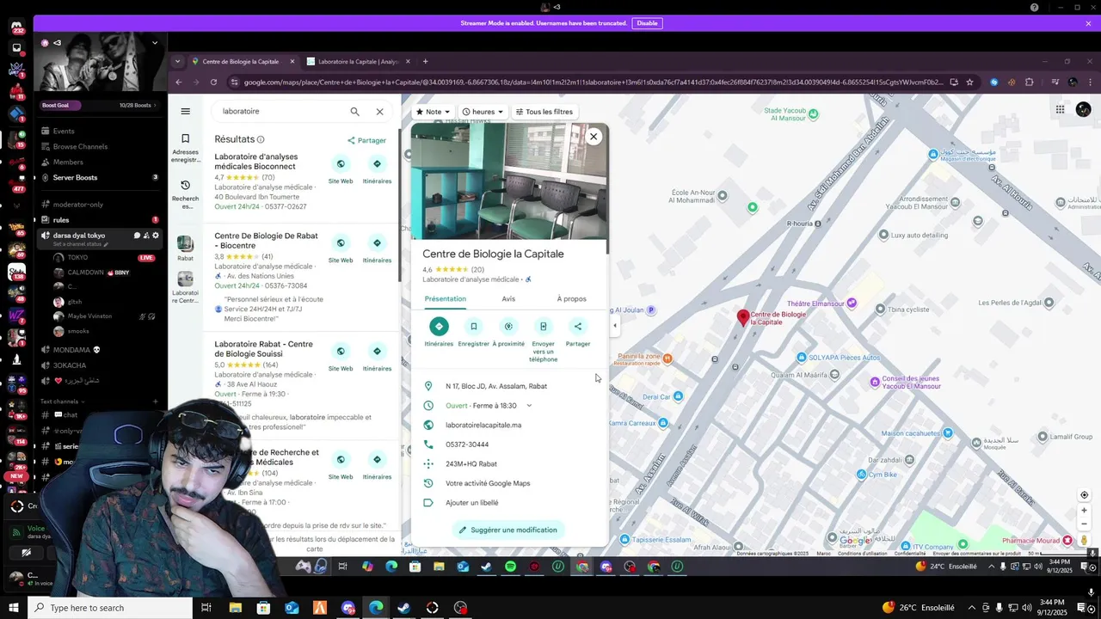Viewport: 1101px width, 619px height.
Task: Click the map zoom in button
Action: point(1084,510)
